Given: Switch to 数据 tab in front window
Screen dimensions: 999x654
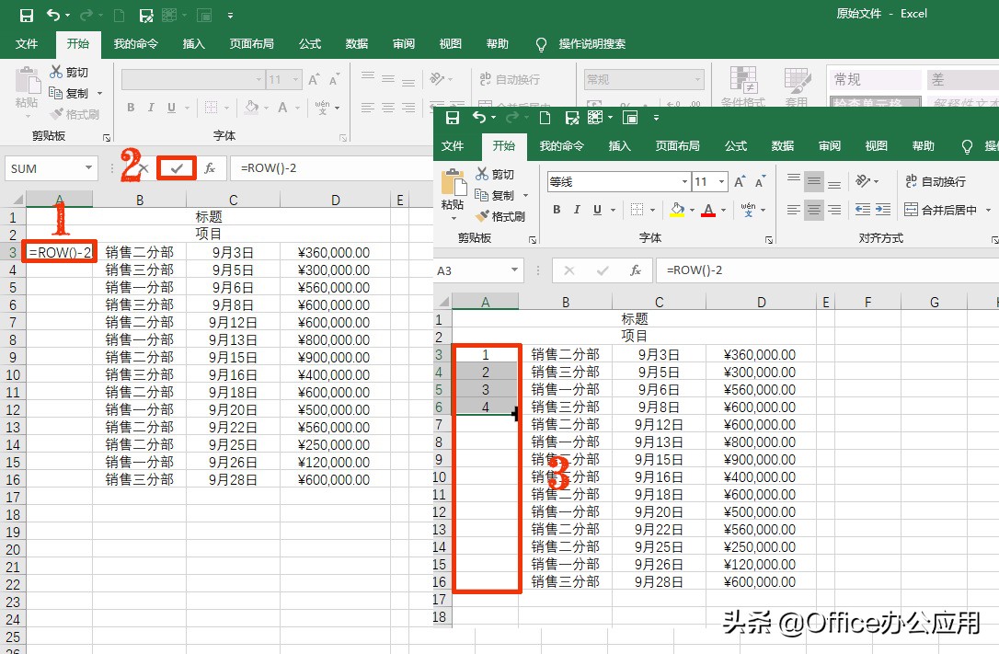Looking at the screenshot, I should (783, 146).
